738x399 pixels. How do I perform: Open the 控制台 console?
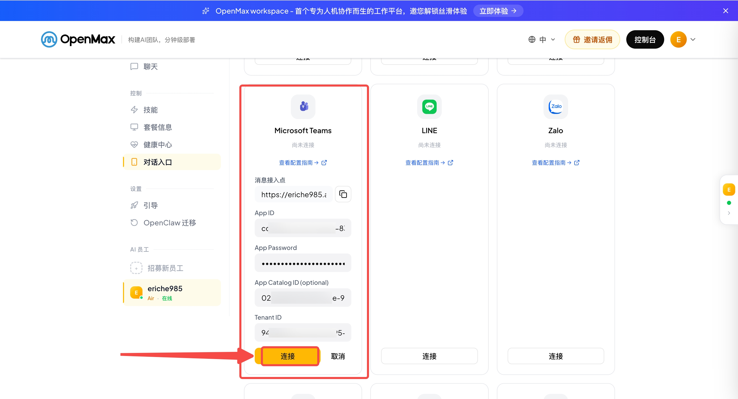(x=645, y=39)
